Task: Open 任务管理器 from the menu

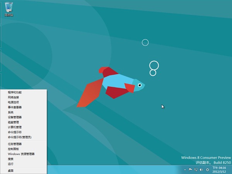Action: click(x=24, y=144)
